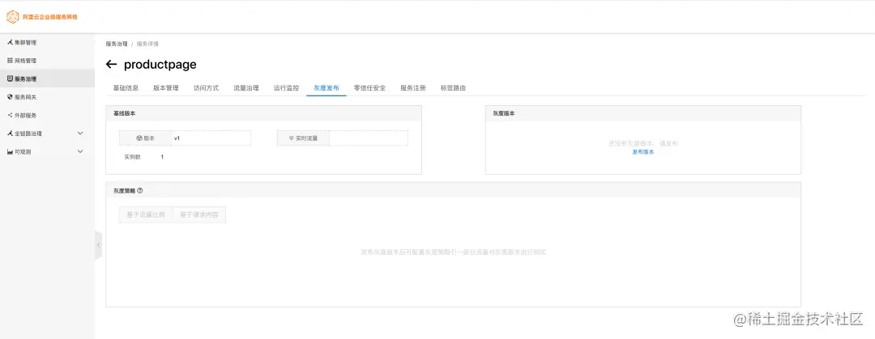
Task: Click the empty 实时流量 value field
Action: point(369,138)
